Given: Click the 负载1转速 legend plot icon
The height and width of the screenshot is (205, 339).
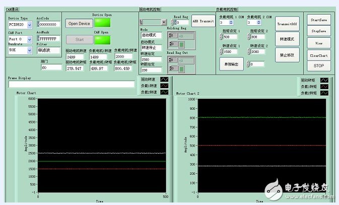Looking at the screenshot, I should pos(165,86).
